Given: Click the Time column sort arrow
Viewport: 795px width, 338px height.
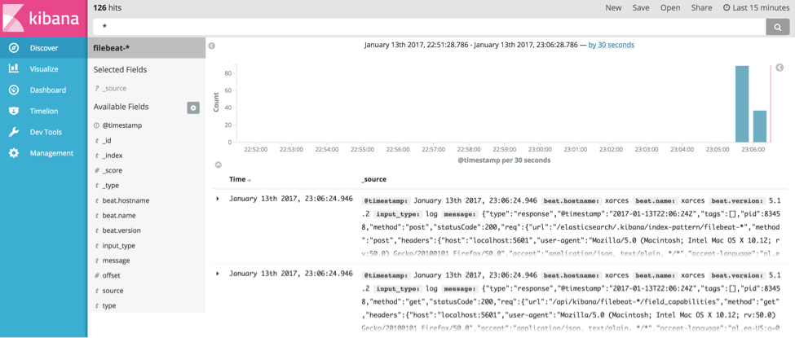Looking at the screenshot, I should (x=250, y=180).
